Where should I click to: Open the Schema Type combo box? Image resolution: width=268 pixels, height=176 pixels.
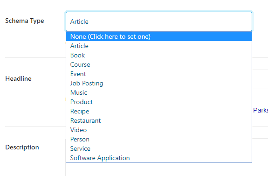pyautogui.click(x=159, y=21)
